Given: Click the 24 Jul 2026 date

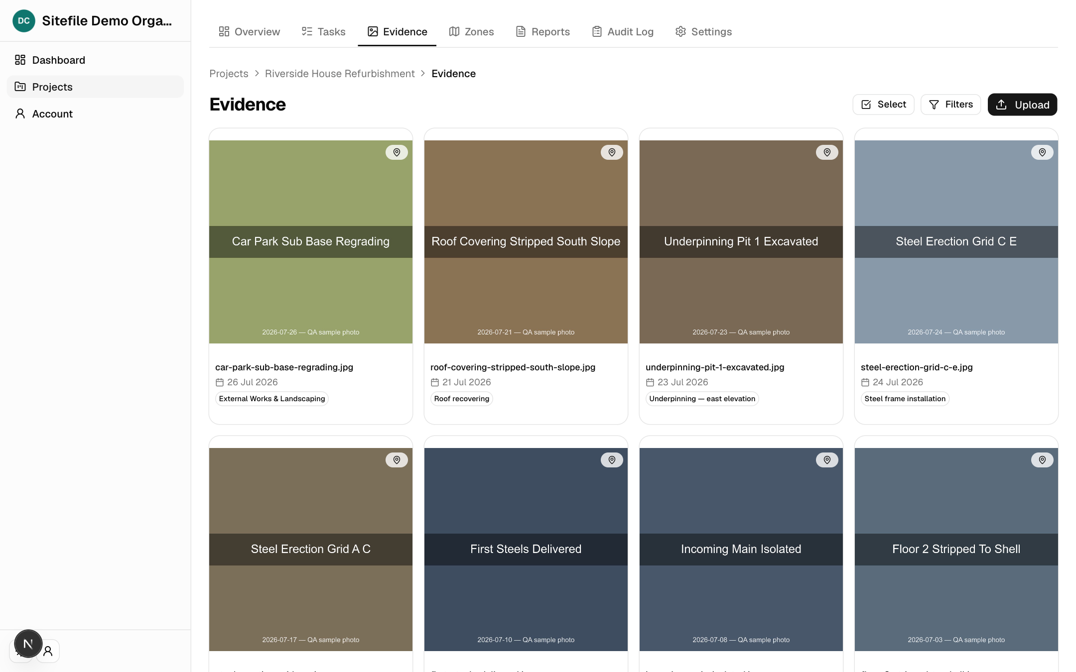Looking at the screenshot, I should 898,382.
